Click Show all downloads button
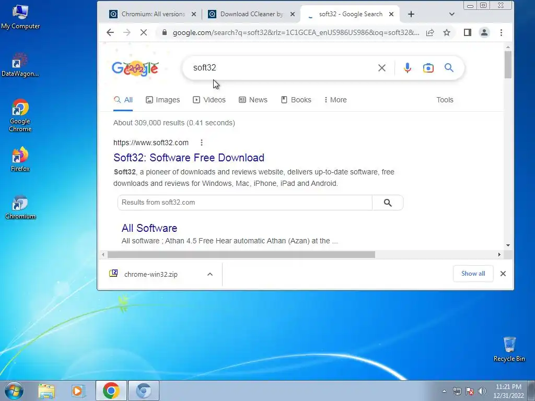 473,274
